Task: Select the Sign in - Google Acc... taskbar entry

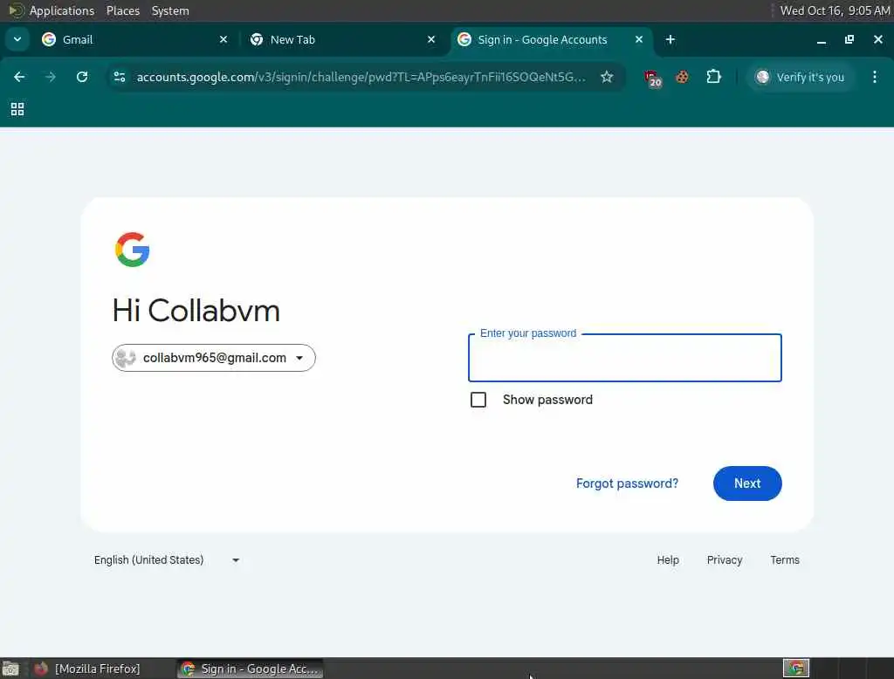Action: pos(250,669)
